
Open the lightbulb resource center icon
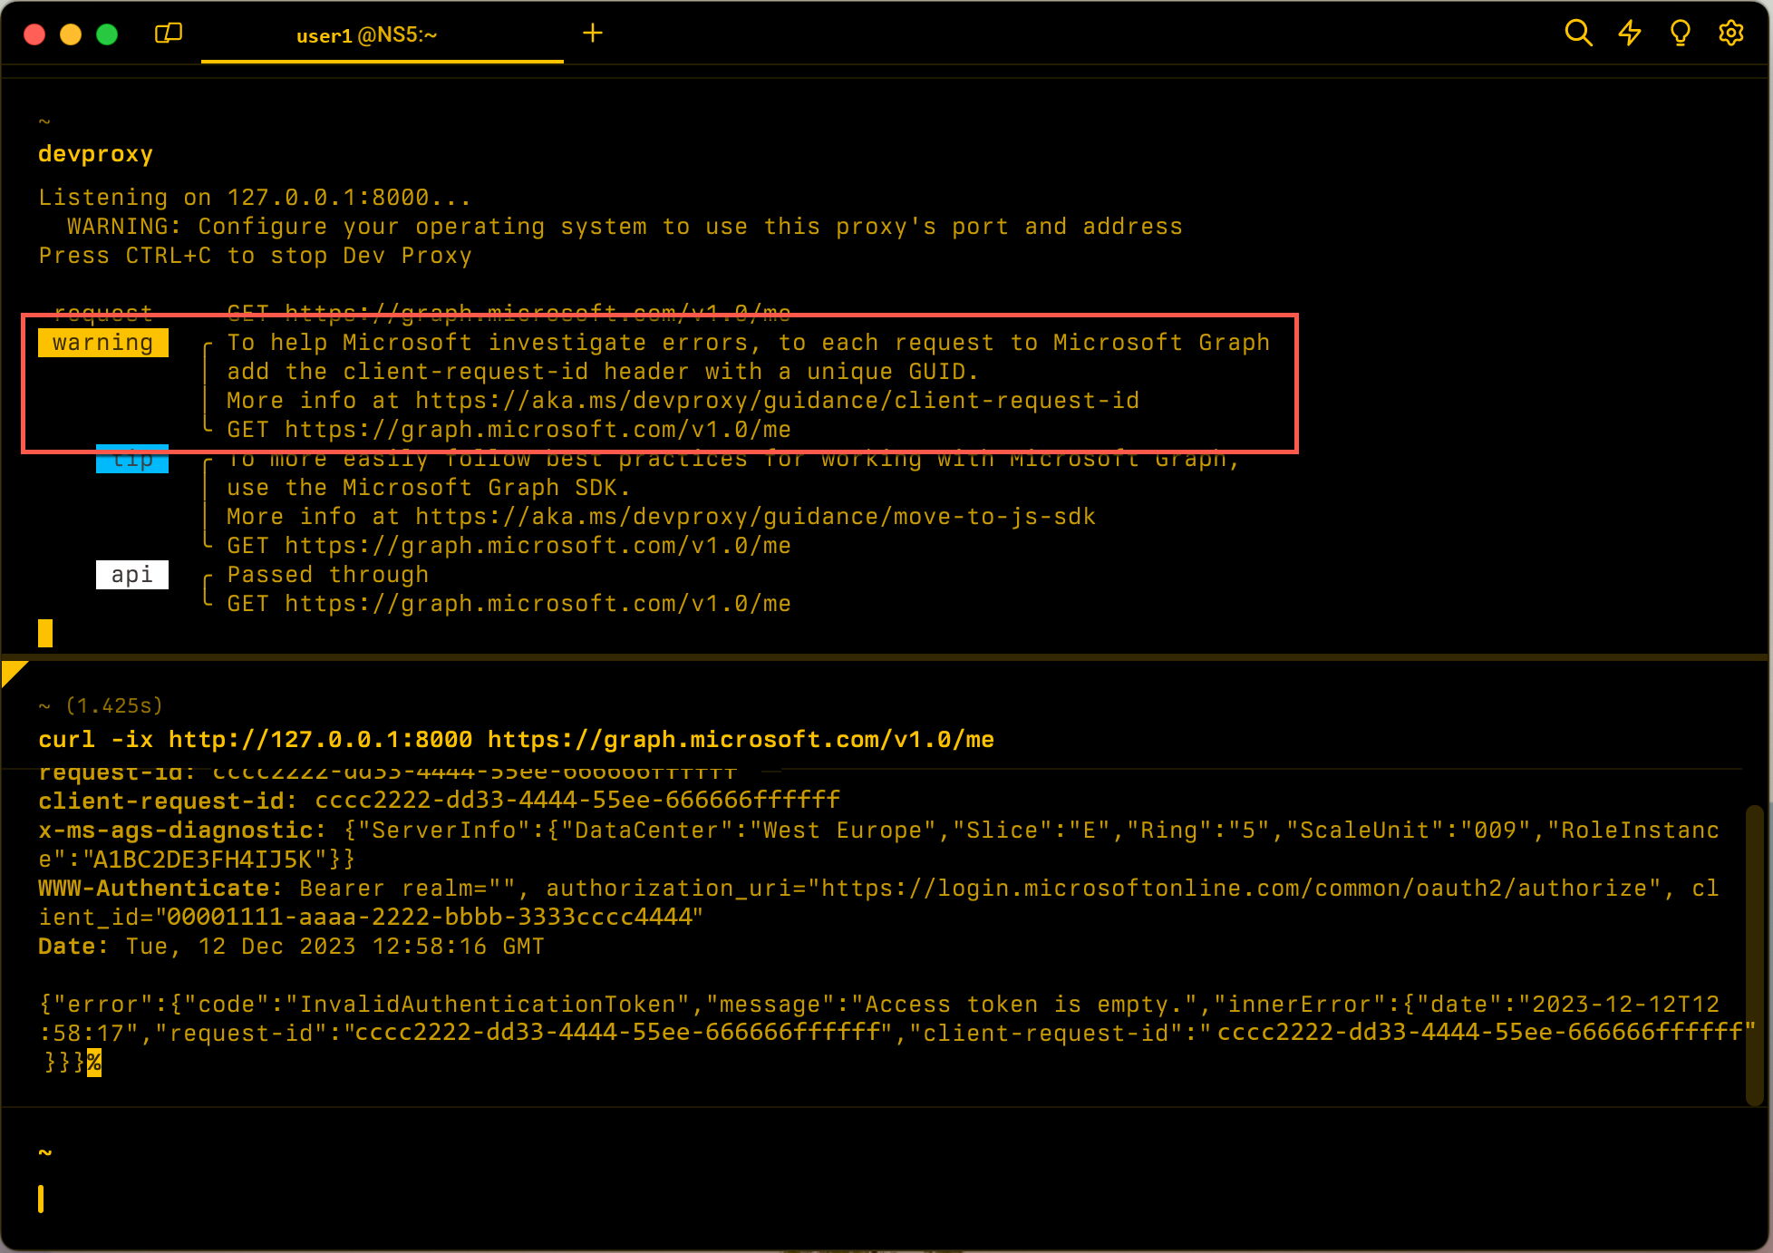click(1680, 34)
